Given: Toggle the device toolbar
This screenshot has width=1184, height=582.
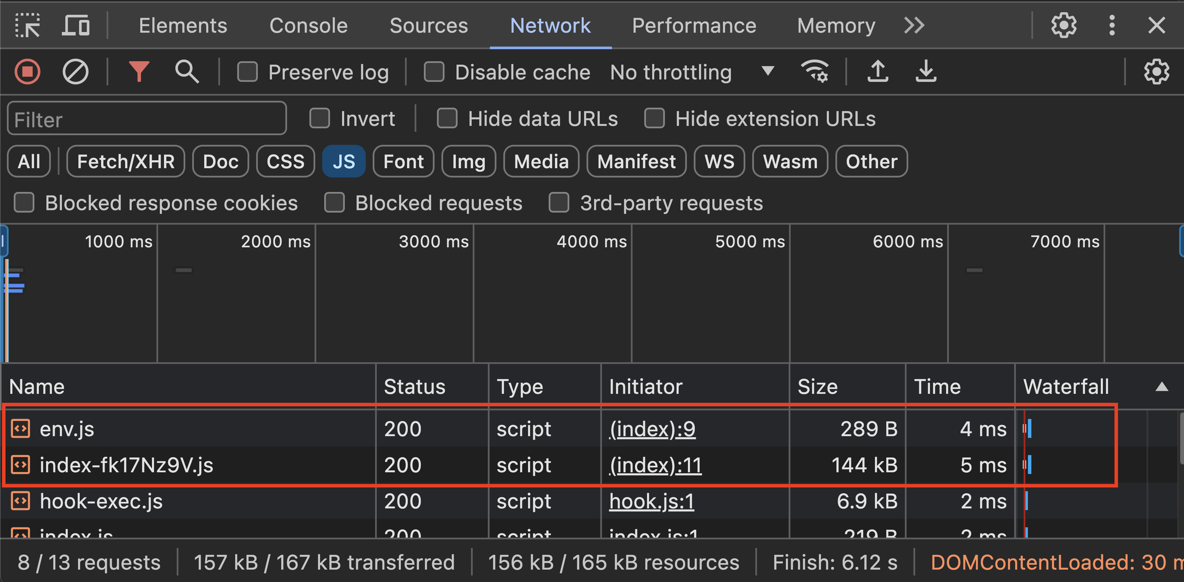Looking at the screenshot, I should coord(76,25).
